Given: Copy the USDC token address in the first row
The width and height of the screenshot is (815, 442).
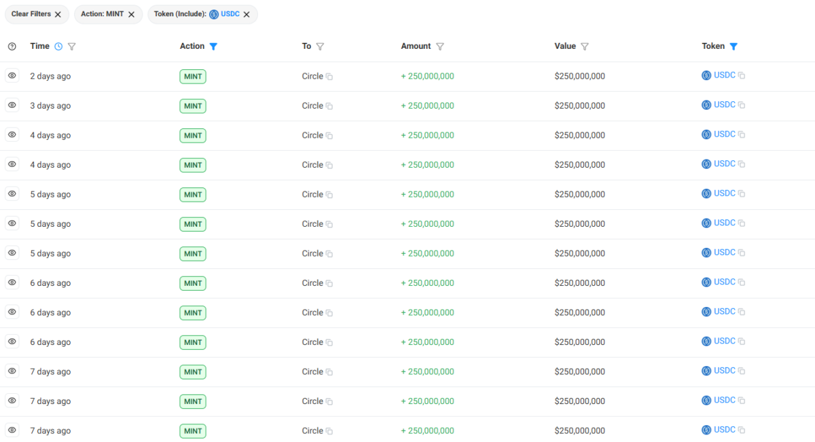Looking at the screenshot, I should point(741,75).
